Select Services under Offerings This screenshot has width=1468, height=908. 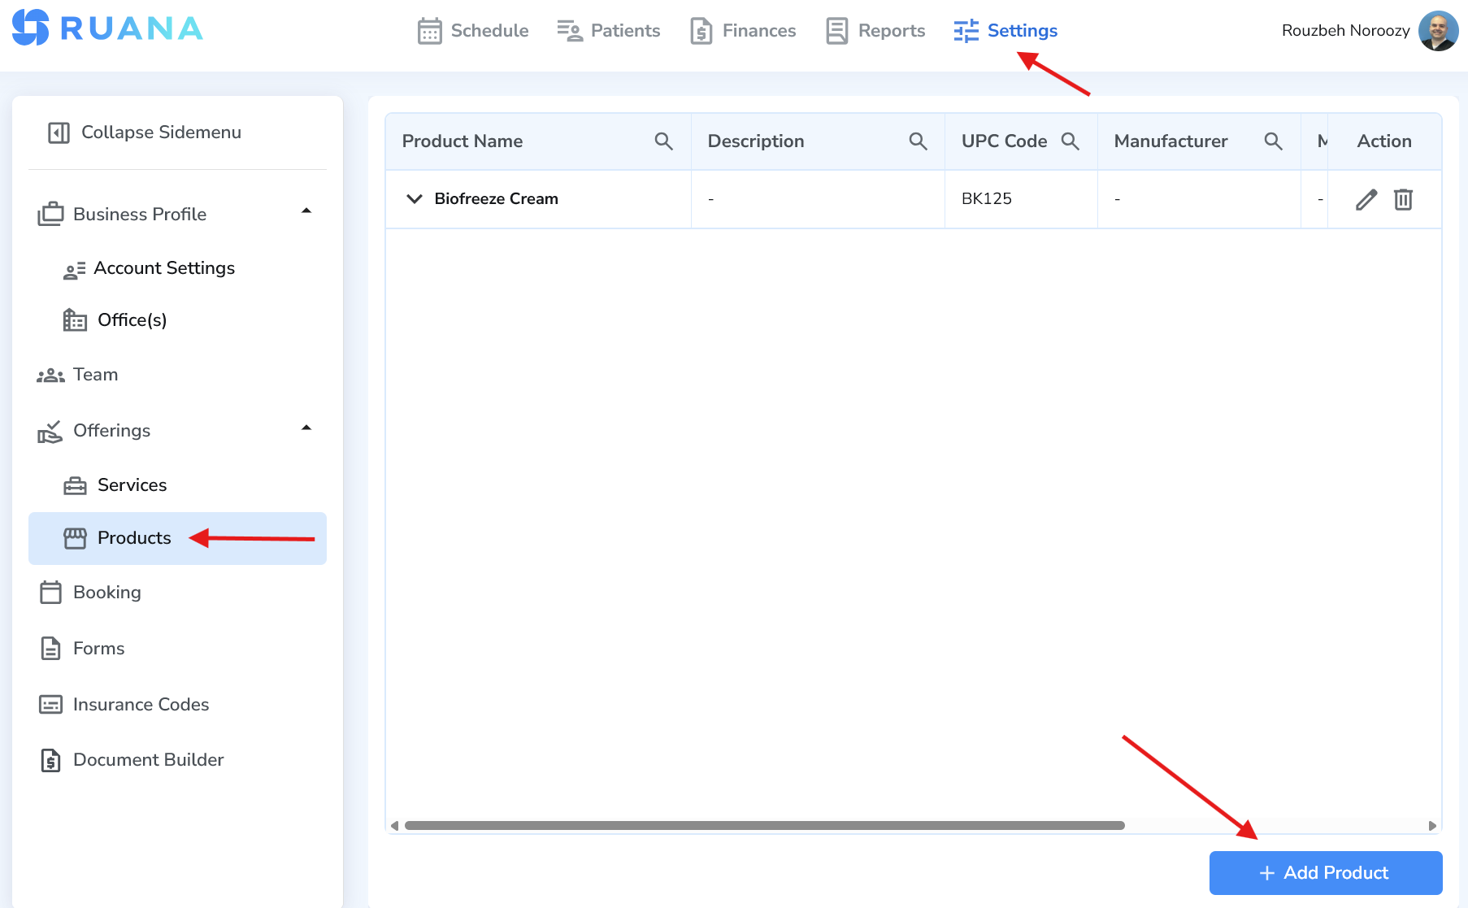[x=132, y=485]
